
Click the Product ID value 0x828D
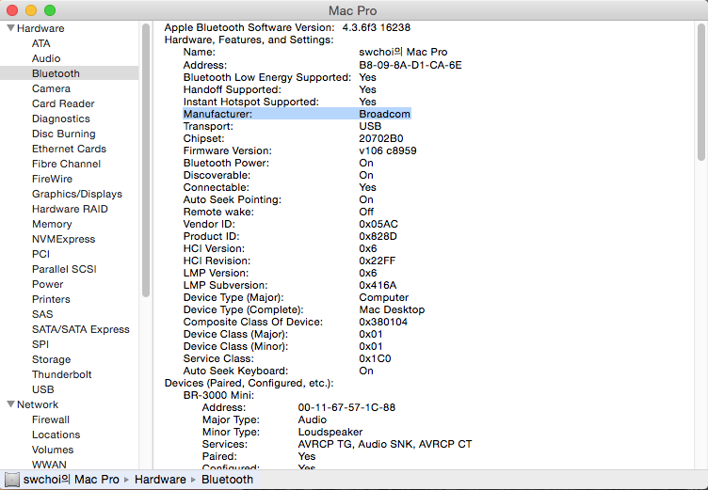378,236
